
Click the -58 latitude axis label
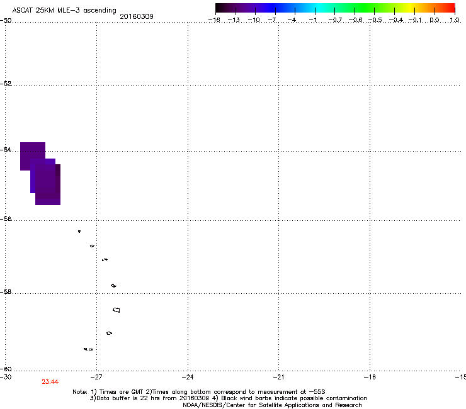point(6,292)
